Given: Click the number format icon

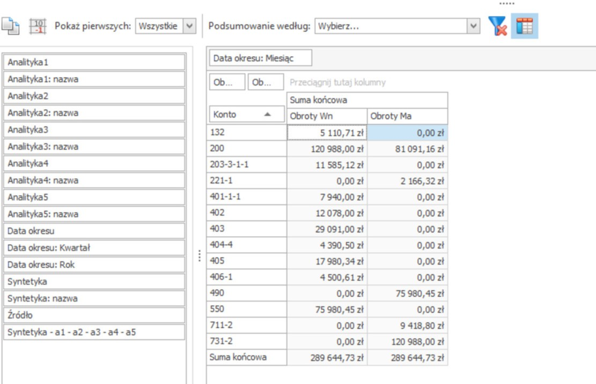Looking at the screenshot, I should [38, 26].
